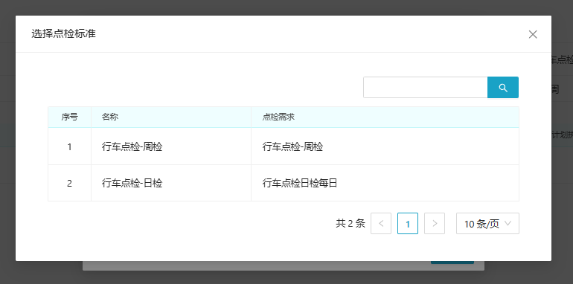Click row number 2 cell

(x=69, y=183)
